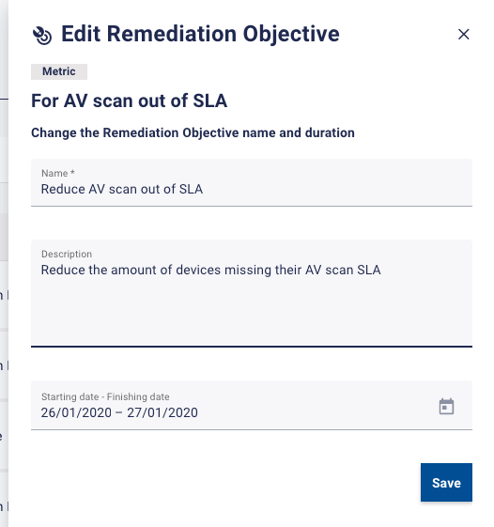Click the starting date 26/01/2020

pyautogui.click(x=76, y=412)
